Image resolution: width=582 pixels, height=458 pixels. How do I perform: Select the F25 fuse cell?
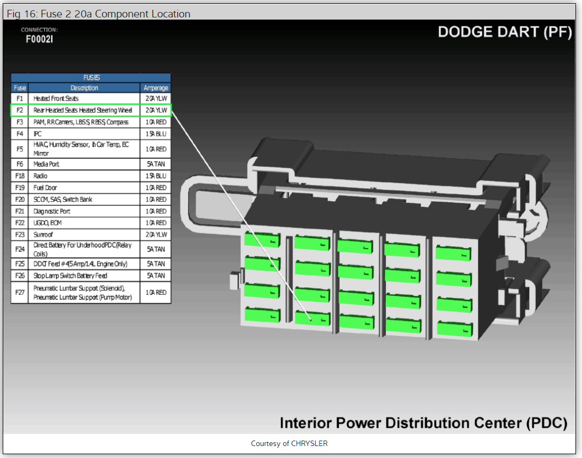point(20,264)
